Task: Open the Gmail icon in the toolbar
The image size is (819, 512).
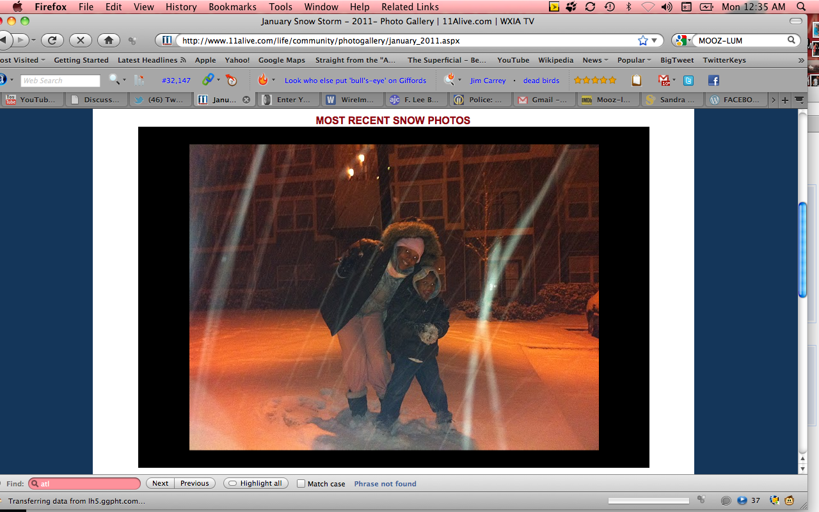Action: pos(664,81)
